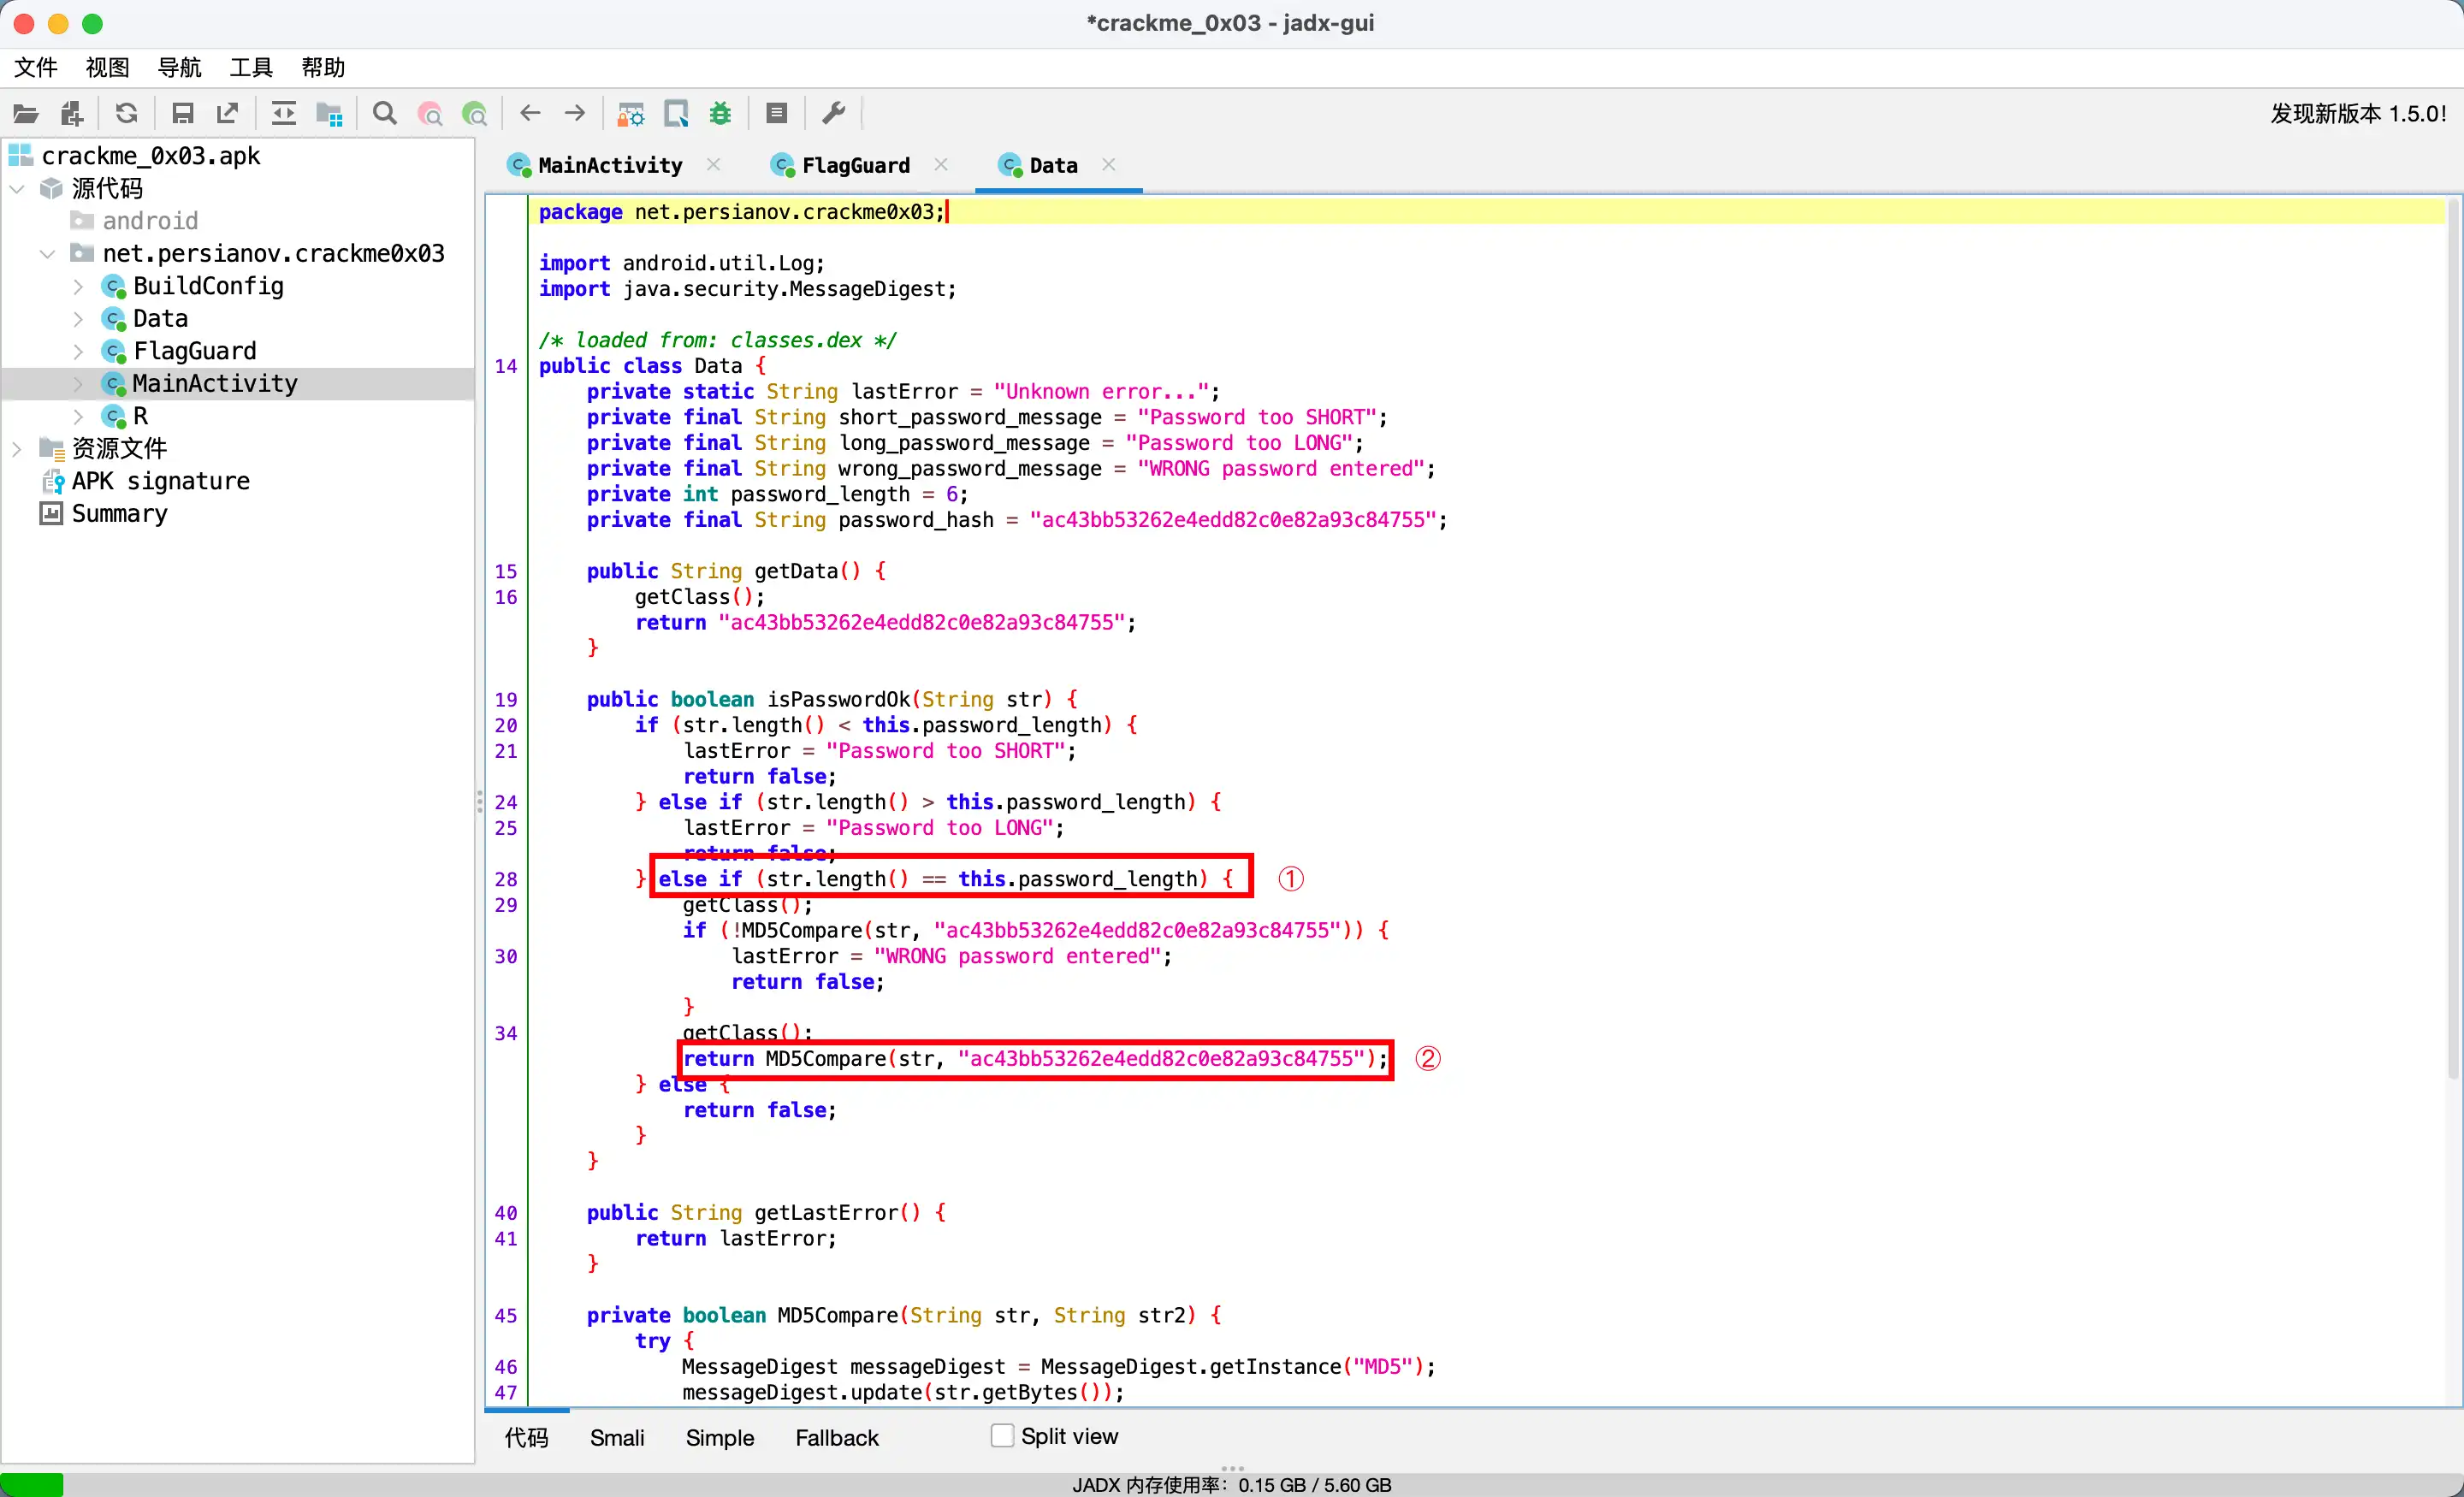Open comment search green magnifier icon
This screenshot has height=1497, width=2464.
tap(475, 114)
